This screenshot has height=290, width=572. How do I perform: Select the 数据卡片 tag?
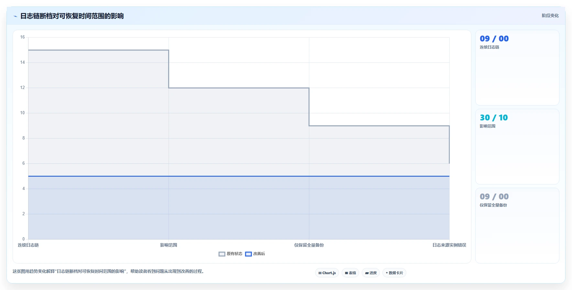point(394,273)
